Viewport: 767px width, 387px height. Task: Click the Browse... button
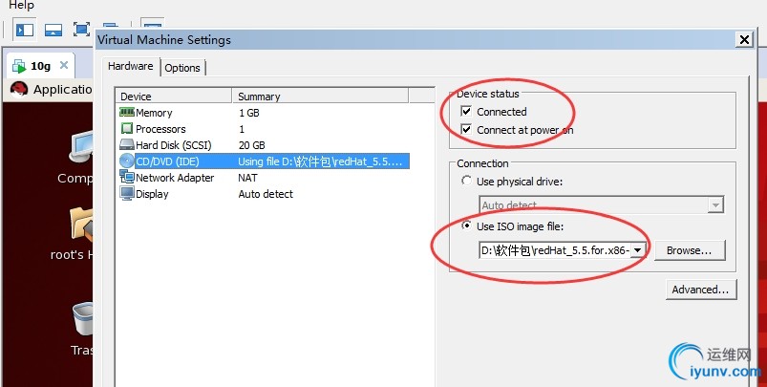(690, 250)
